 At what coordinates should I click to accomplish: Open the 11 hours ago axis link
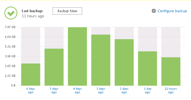point(171,91)
